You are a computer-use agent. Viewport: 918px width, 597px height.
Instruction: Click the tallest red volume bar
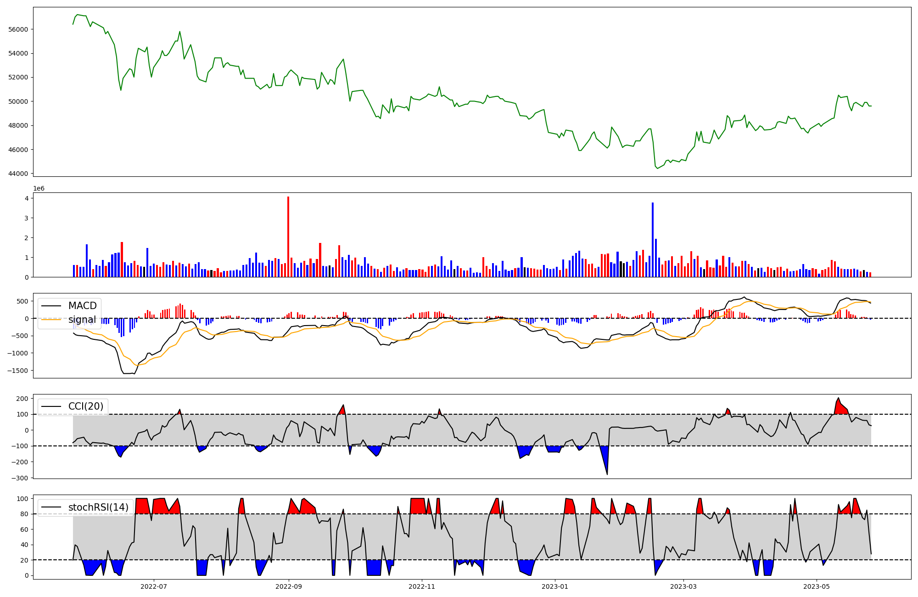[x=288, y=237]
